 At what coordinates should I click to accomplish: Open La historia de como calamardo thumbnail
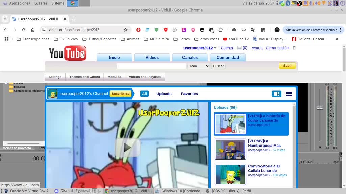pos(230,124)
